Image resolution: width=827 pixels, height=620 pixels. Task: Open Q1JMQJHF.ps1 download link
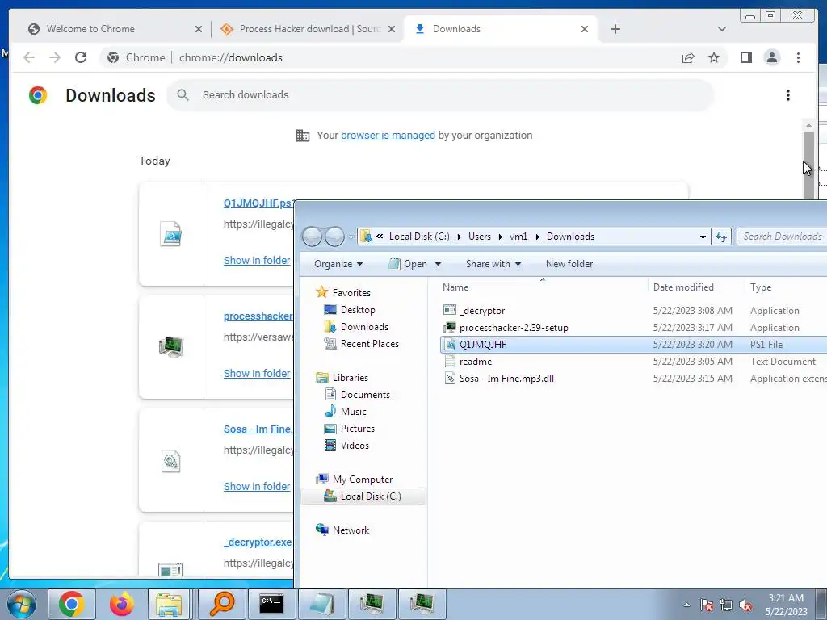(258, 203)
